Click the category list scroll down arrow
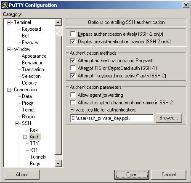Viewport: 191px width, 183px height. pos(58,163)
